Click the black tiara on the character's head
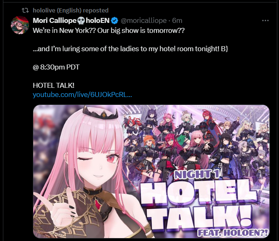 pyautogui.click(x=101, y=112)
